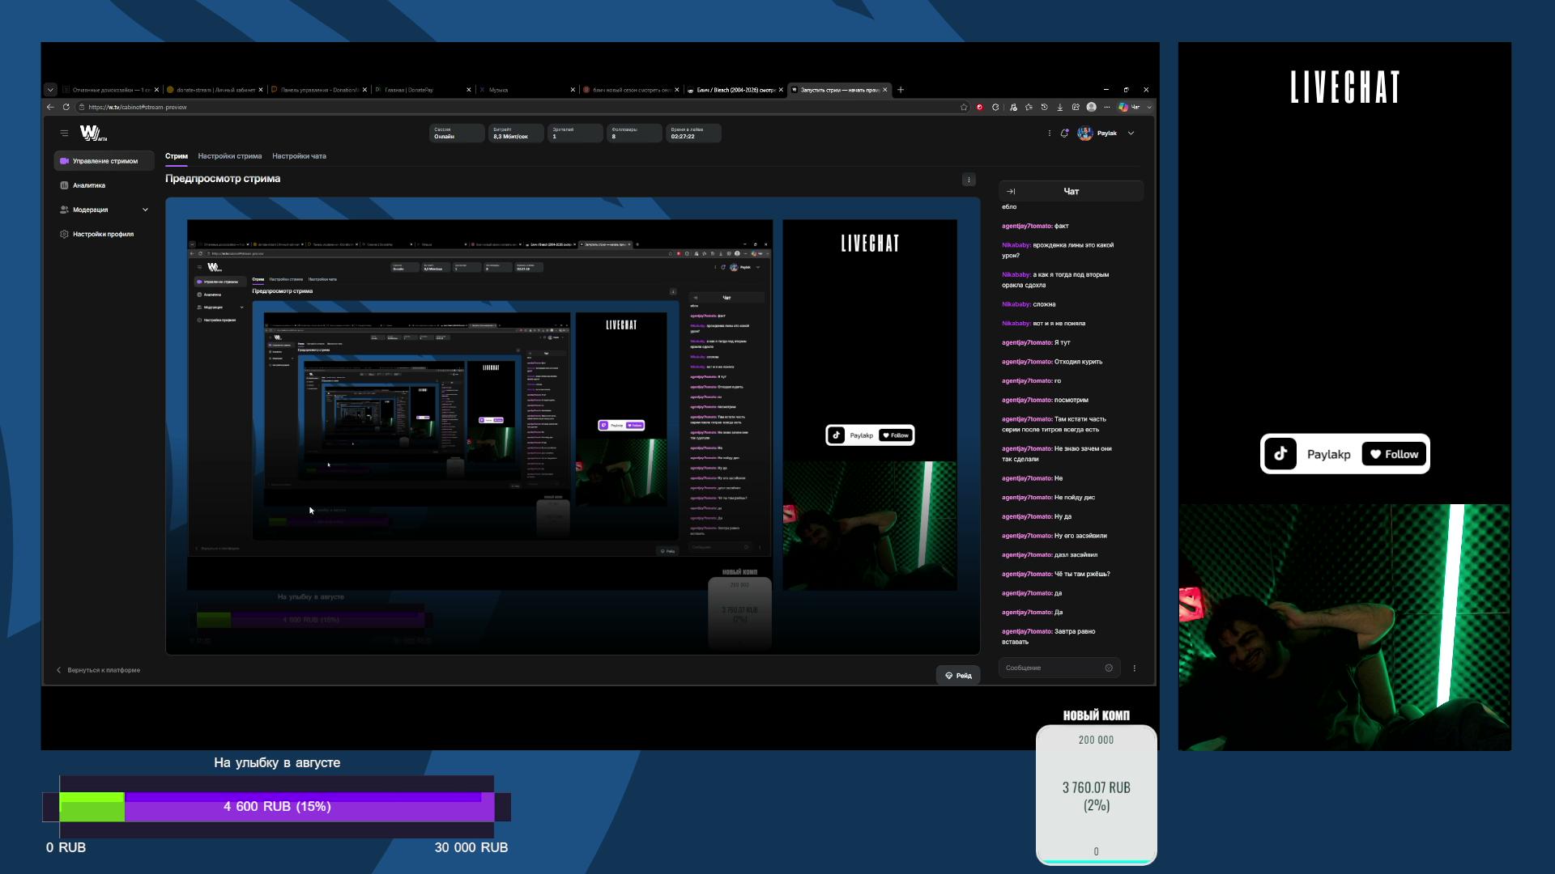Expand the Paylak account dropdown
Screen dimensions: 1555x874
click(x=1131, y=134)
